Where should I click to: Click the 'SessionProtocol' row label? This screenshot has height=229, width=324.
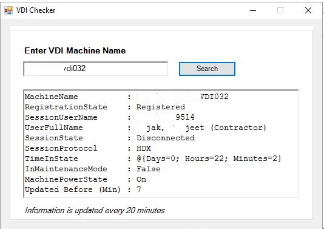[61, 148]
